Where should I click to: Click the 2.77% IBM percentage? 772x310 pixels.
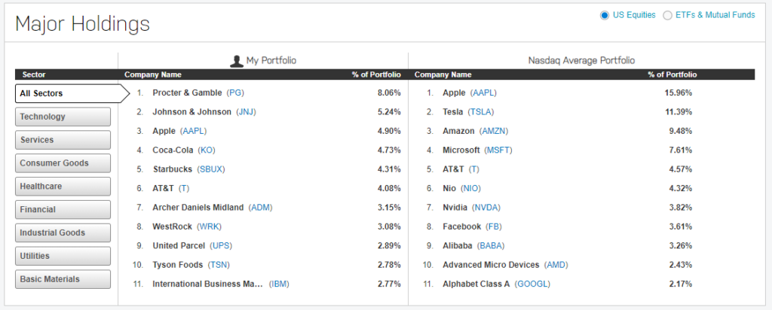(389, 284)
